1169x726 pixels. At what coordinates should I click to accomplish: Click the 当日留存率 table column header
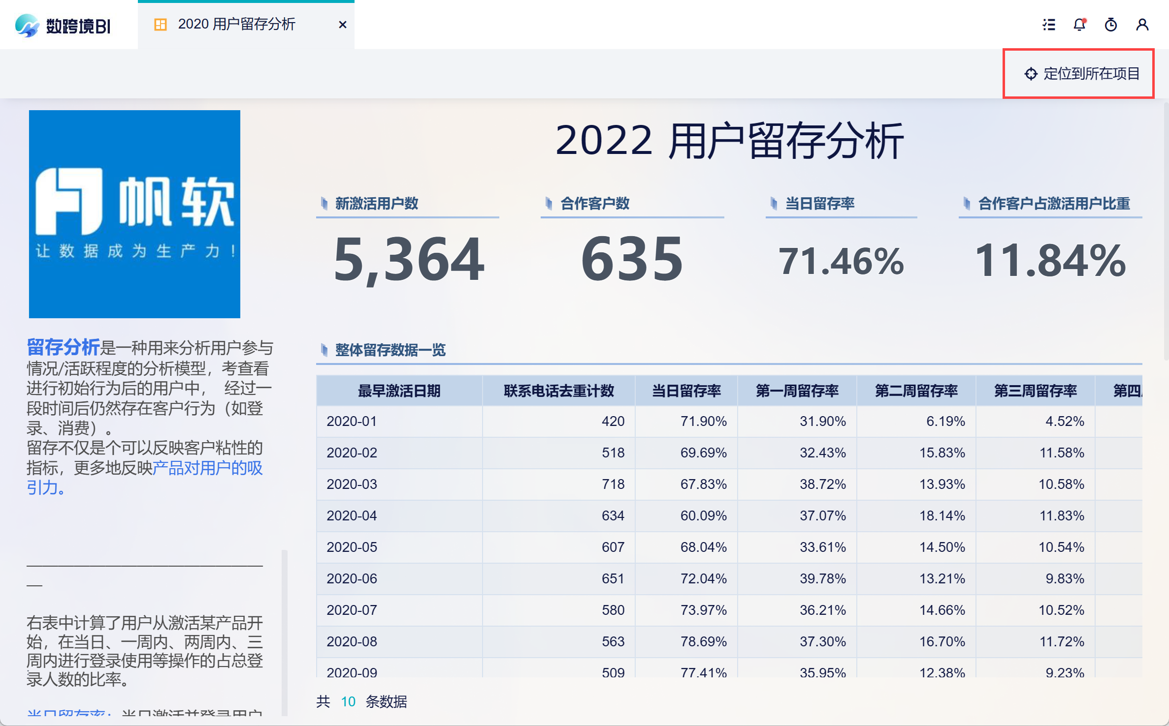(686, 391)
